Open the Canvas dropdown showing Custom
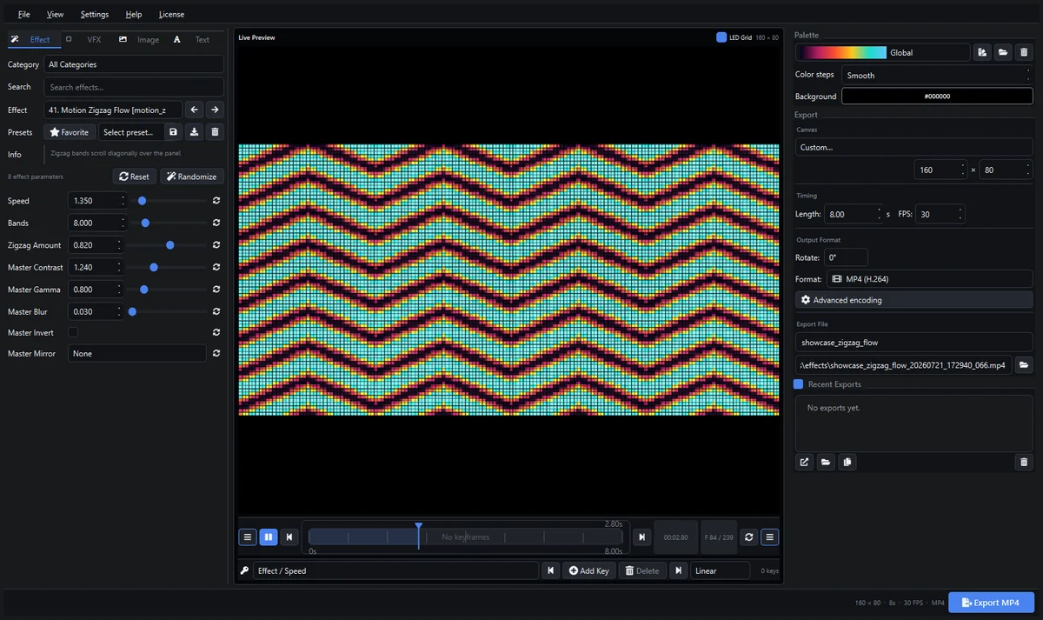This screenshot has height=620, width=1043. (913, 147)
